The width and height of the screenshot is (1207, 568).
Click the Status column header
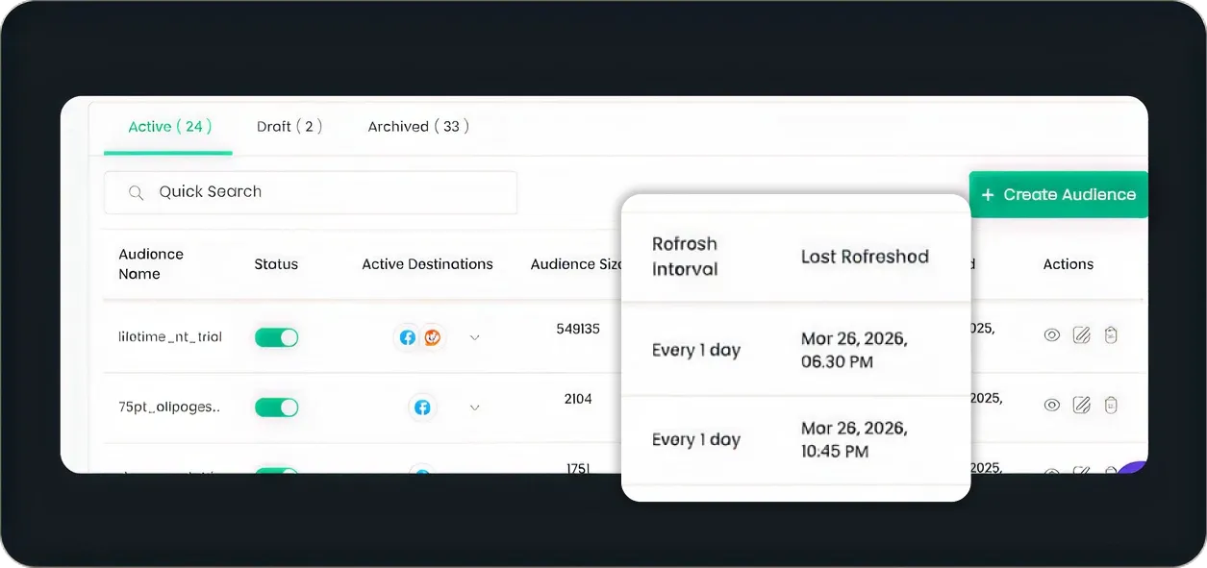point(276,264)
